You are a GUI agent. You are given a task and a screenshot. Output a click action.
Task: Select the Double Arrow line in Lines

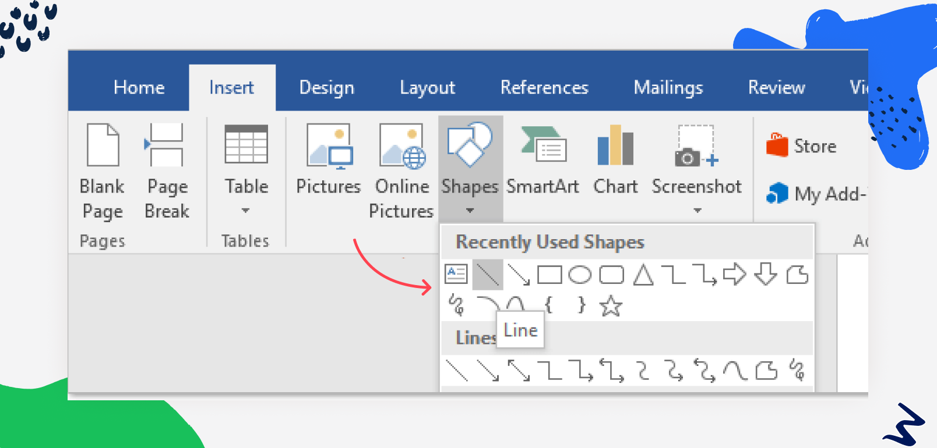pos(519,371)
